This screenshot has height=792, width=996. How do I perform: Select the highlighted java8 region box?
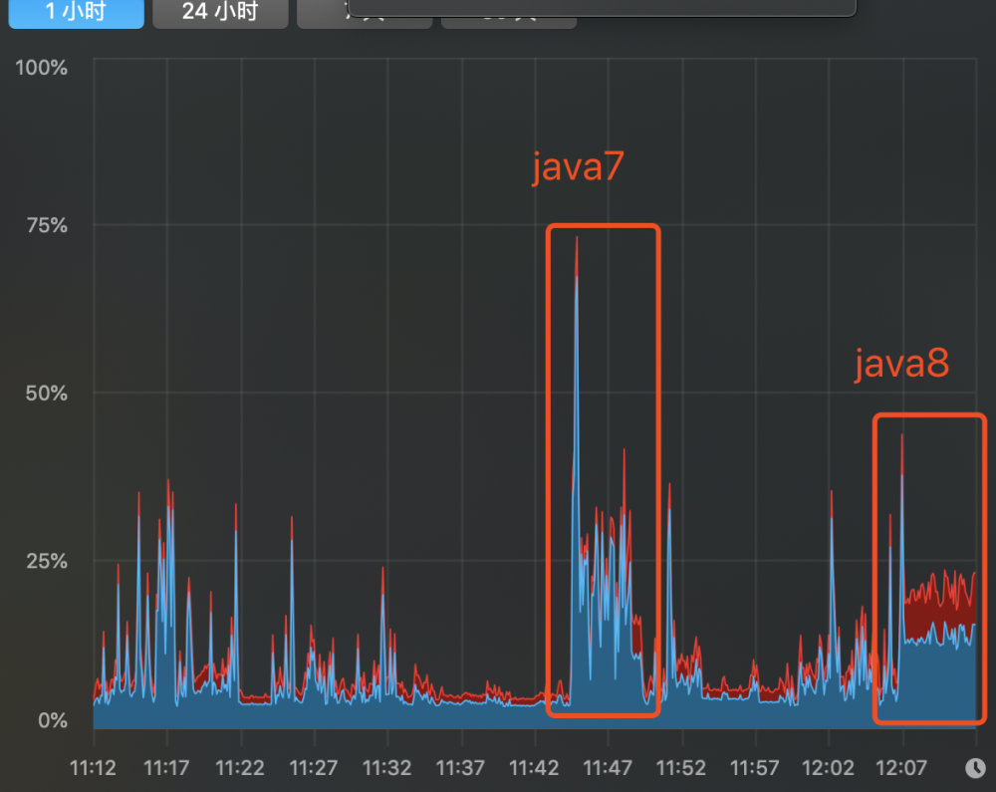(928, 568)
